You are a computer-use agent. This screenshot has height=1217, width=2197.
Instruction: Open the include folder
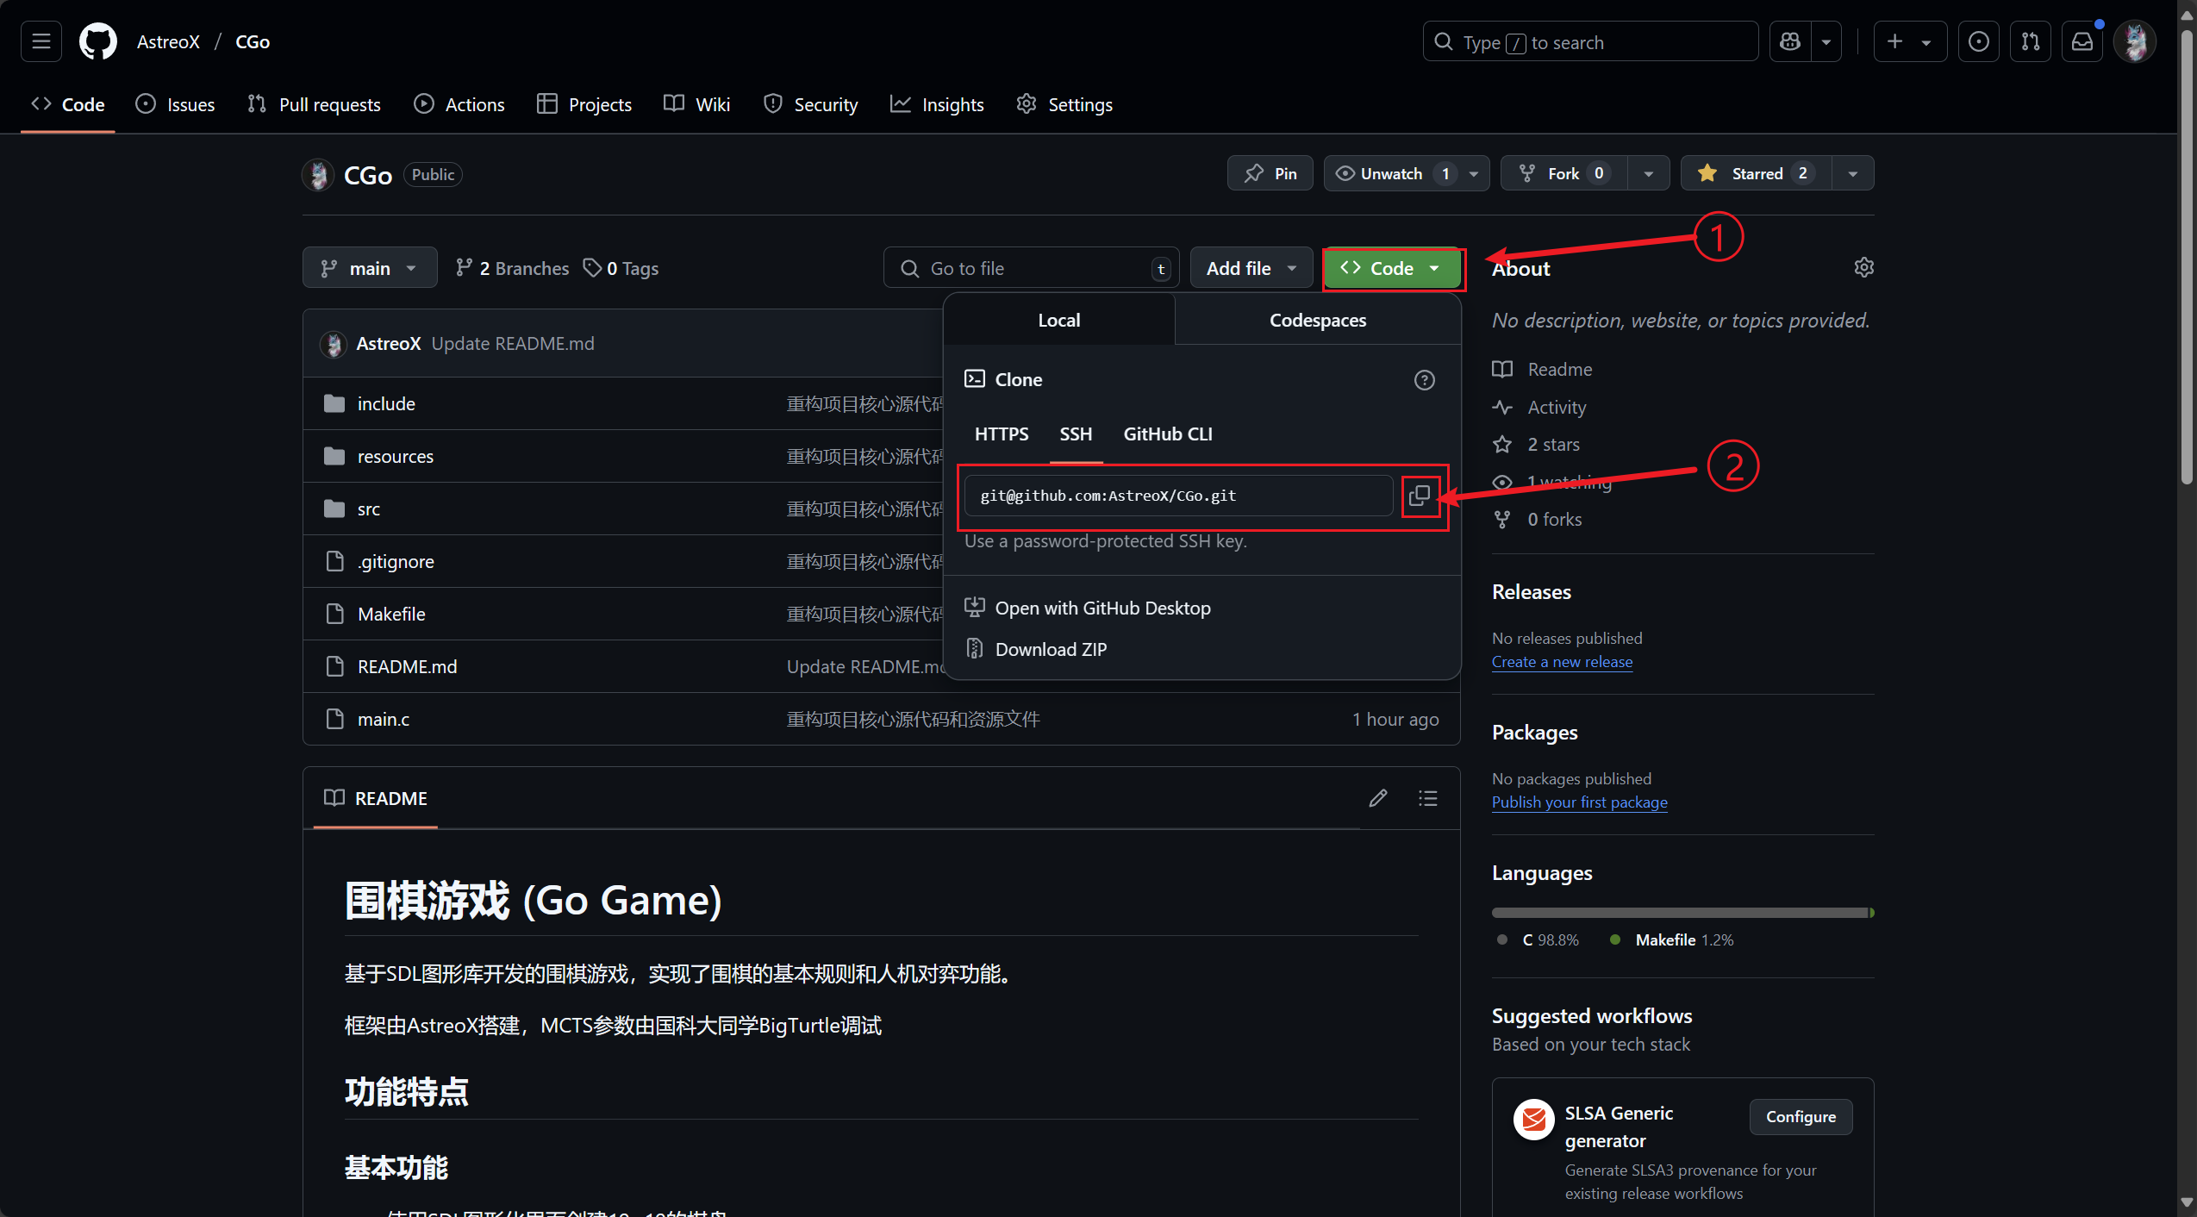click(386, 403)
